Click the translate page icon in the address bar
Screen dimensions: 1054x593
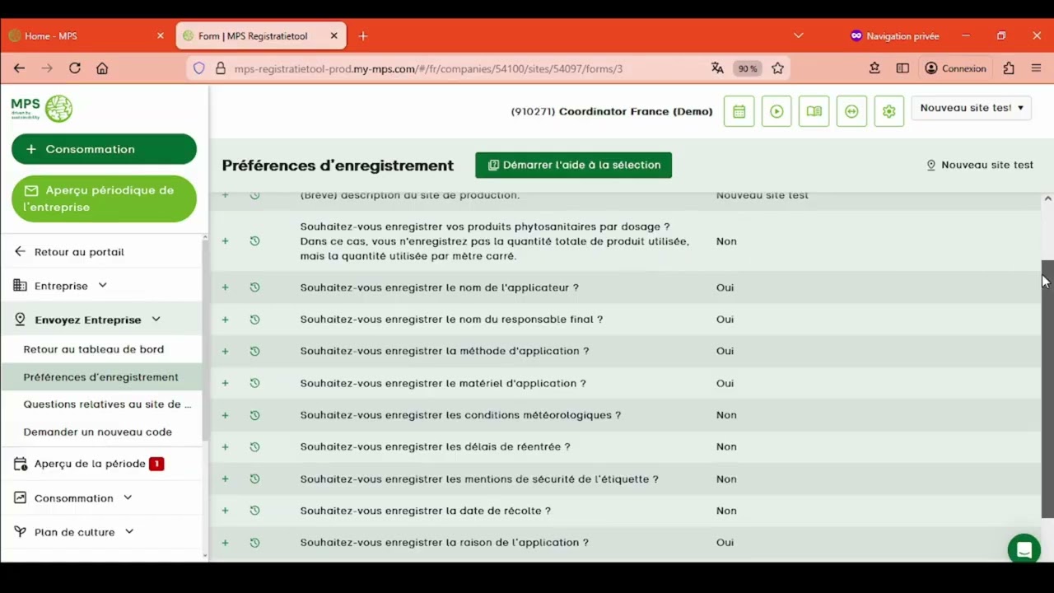717,68
